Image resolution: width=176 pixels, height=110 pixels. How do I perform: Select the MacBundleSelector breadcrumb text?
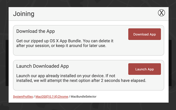(83, 96)
